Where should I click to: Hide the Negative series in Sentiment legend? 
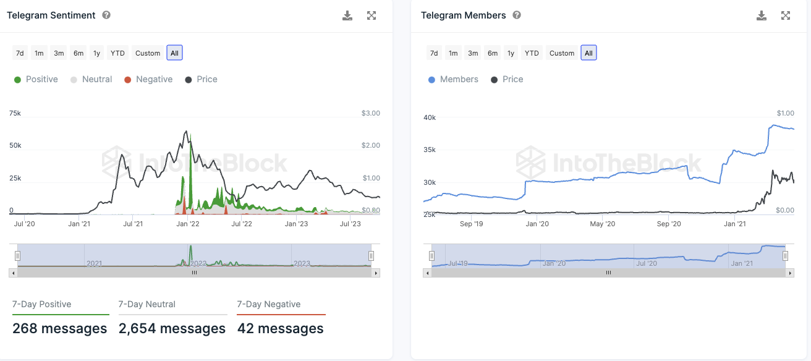tap(148, 79)
